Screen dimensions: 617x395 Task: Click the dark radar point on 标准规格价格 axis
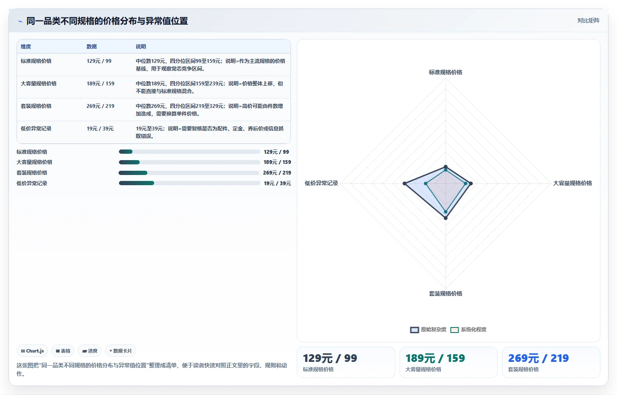coord(445,166)
